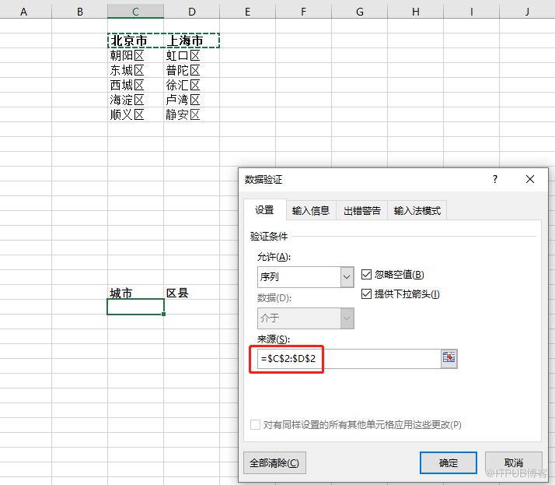Screen dimensions: 555x485
Task: Expand the 允许 序列 dropdown arrow
Action: (x=347, y=277)
